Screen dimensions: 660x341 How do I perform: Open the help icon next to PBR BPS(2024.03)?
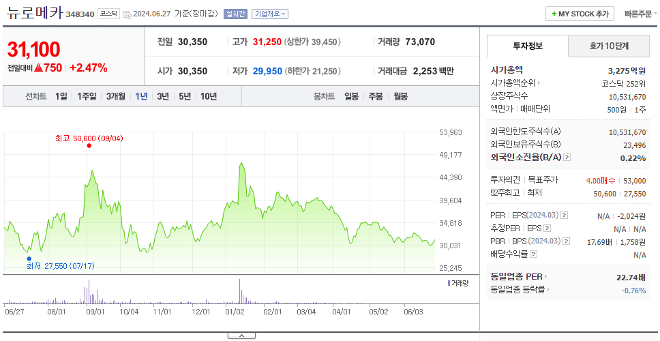(567, 241)
